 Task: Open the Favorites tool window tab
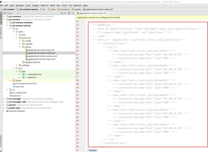click(x=1, y=141)
